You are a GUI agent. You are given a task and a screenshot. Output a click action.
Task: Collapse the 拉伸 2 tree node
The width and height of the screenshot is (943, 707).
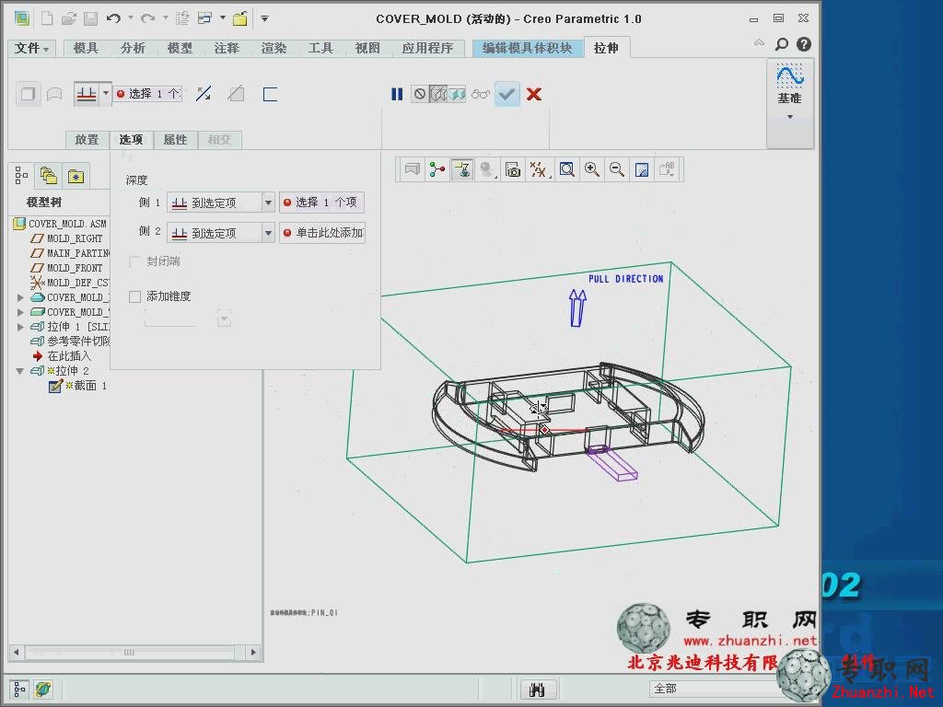click(20, 371)
